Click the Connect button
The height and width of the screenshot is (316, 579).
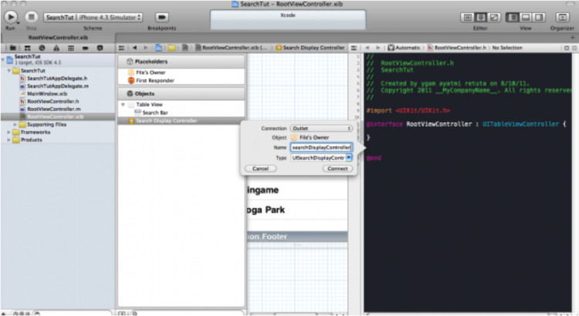pyautogui.click(x=338, y=168)
